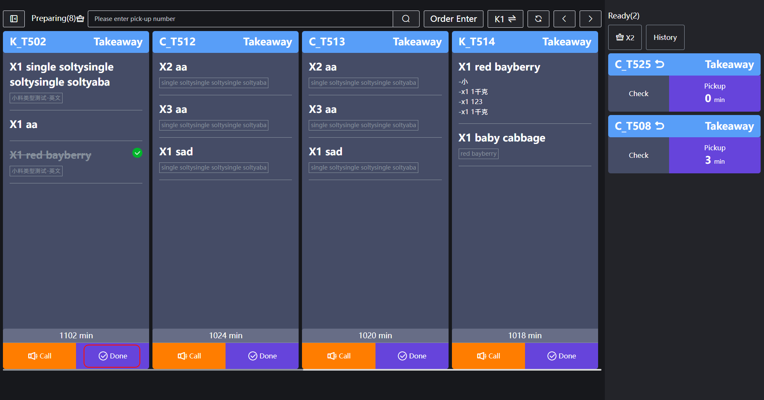Viewport: 764px width, 400px height.
Task: Open the Preparing(8) basket filter
Action: 58,18
